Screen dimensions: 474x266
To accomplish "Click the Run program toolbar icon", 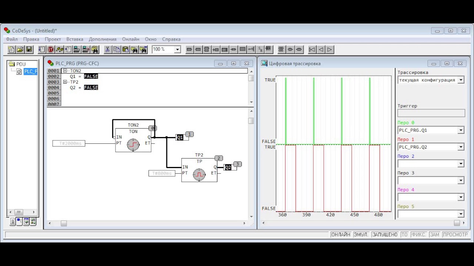I will tap(41, 49).
